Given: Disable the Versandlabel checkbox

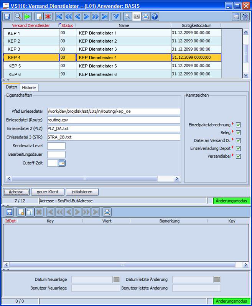Looking at the screenshot, I should [238, 156].
